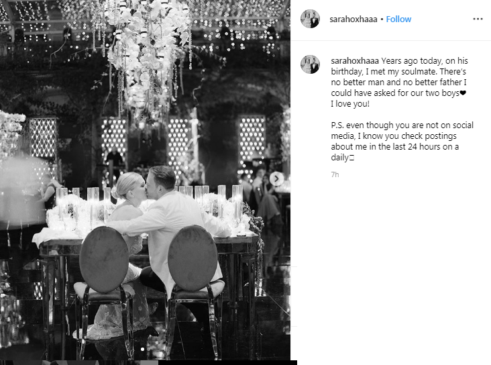The width and height of the screenshot is (491, 365).
Task: Select the white carousel dot indicator
Action: (142, 349)
